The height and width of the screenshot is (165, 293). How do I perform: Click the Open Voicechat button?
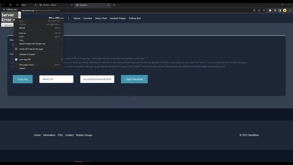point(134,79)
